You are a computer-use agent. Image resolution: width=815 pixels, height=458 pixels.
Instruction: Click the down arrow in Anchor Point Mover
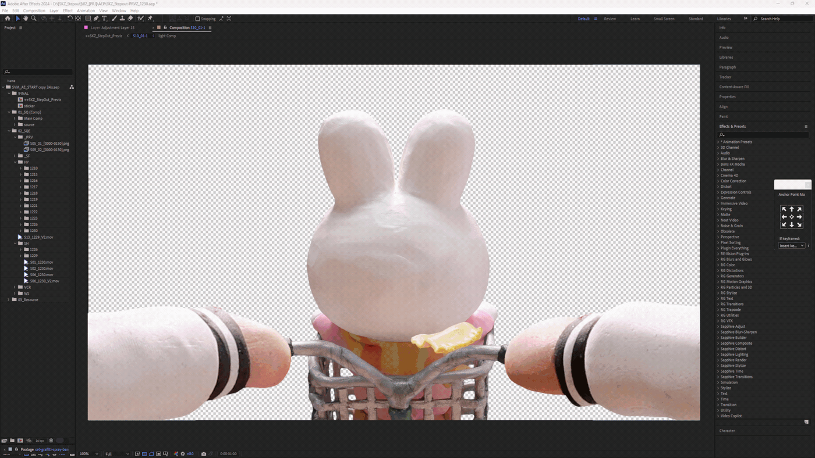(x=792, y=224)
